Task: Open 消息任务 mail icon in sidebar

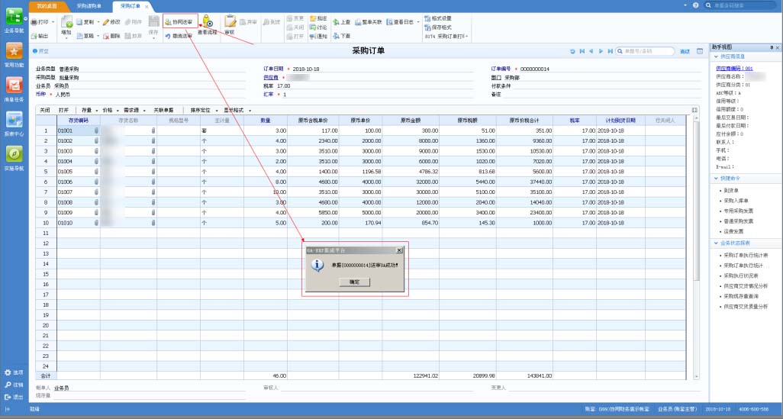Action: coord(14,85)
